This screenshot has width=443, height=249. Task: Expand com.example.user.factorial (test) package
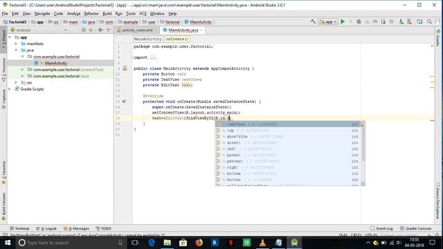coord(23,76)
